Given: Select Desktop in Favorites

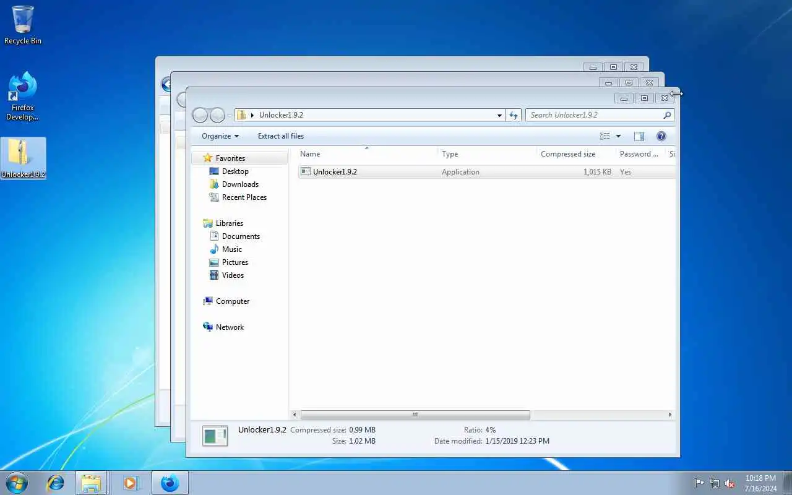Looking at the screenshot, I should click(x=235, y=171).
